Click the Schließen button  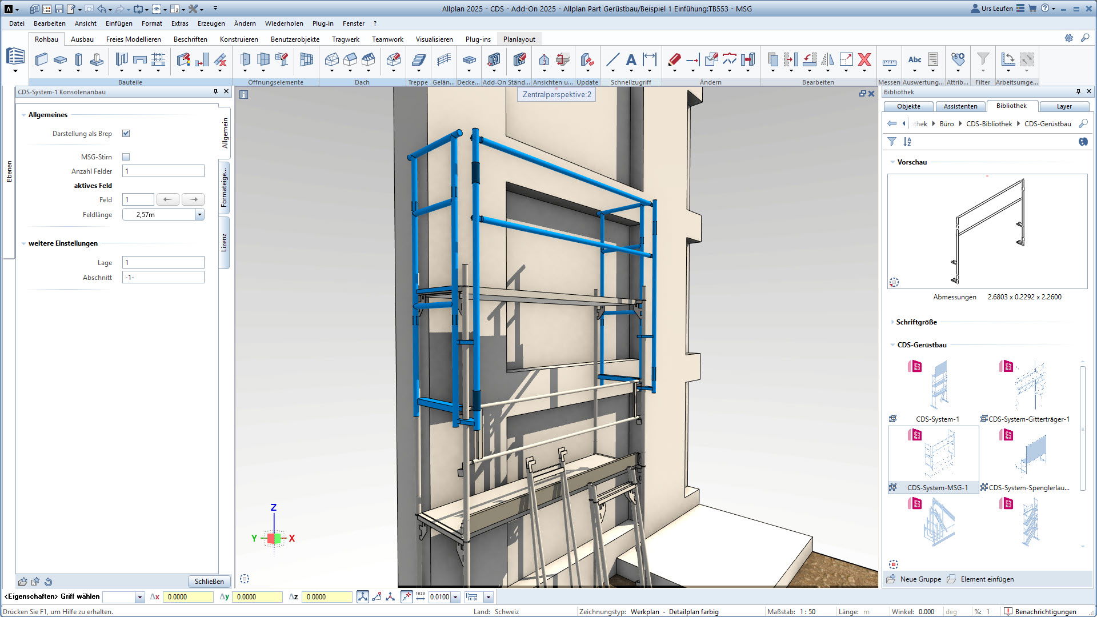click(x=209, y=581)
